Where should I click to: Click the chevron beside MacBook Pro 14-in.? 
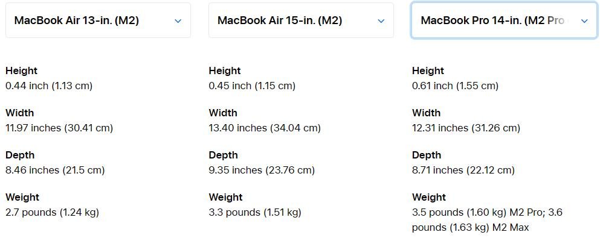click(x=584, y=21)
